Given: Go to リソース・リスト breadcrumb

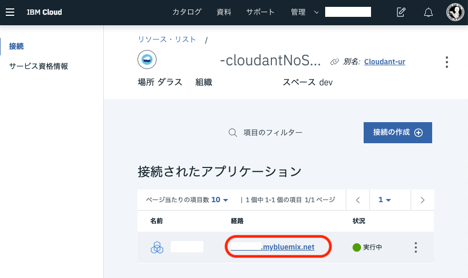Looking at the screenshot, I should [x=167, y=39].
